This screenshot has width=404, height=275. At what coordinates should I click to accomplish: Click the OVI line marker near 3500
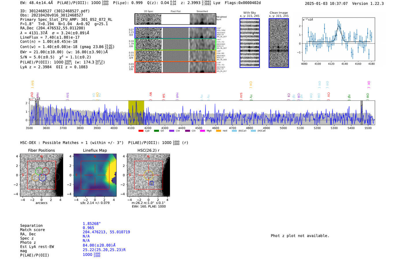[x=32, y=96]
